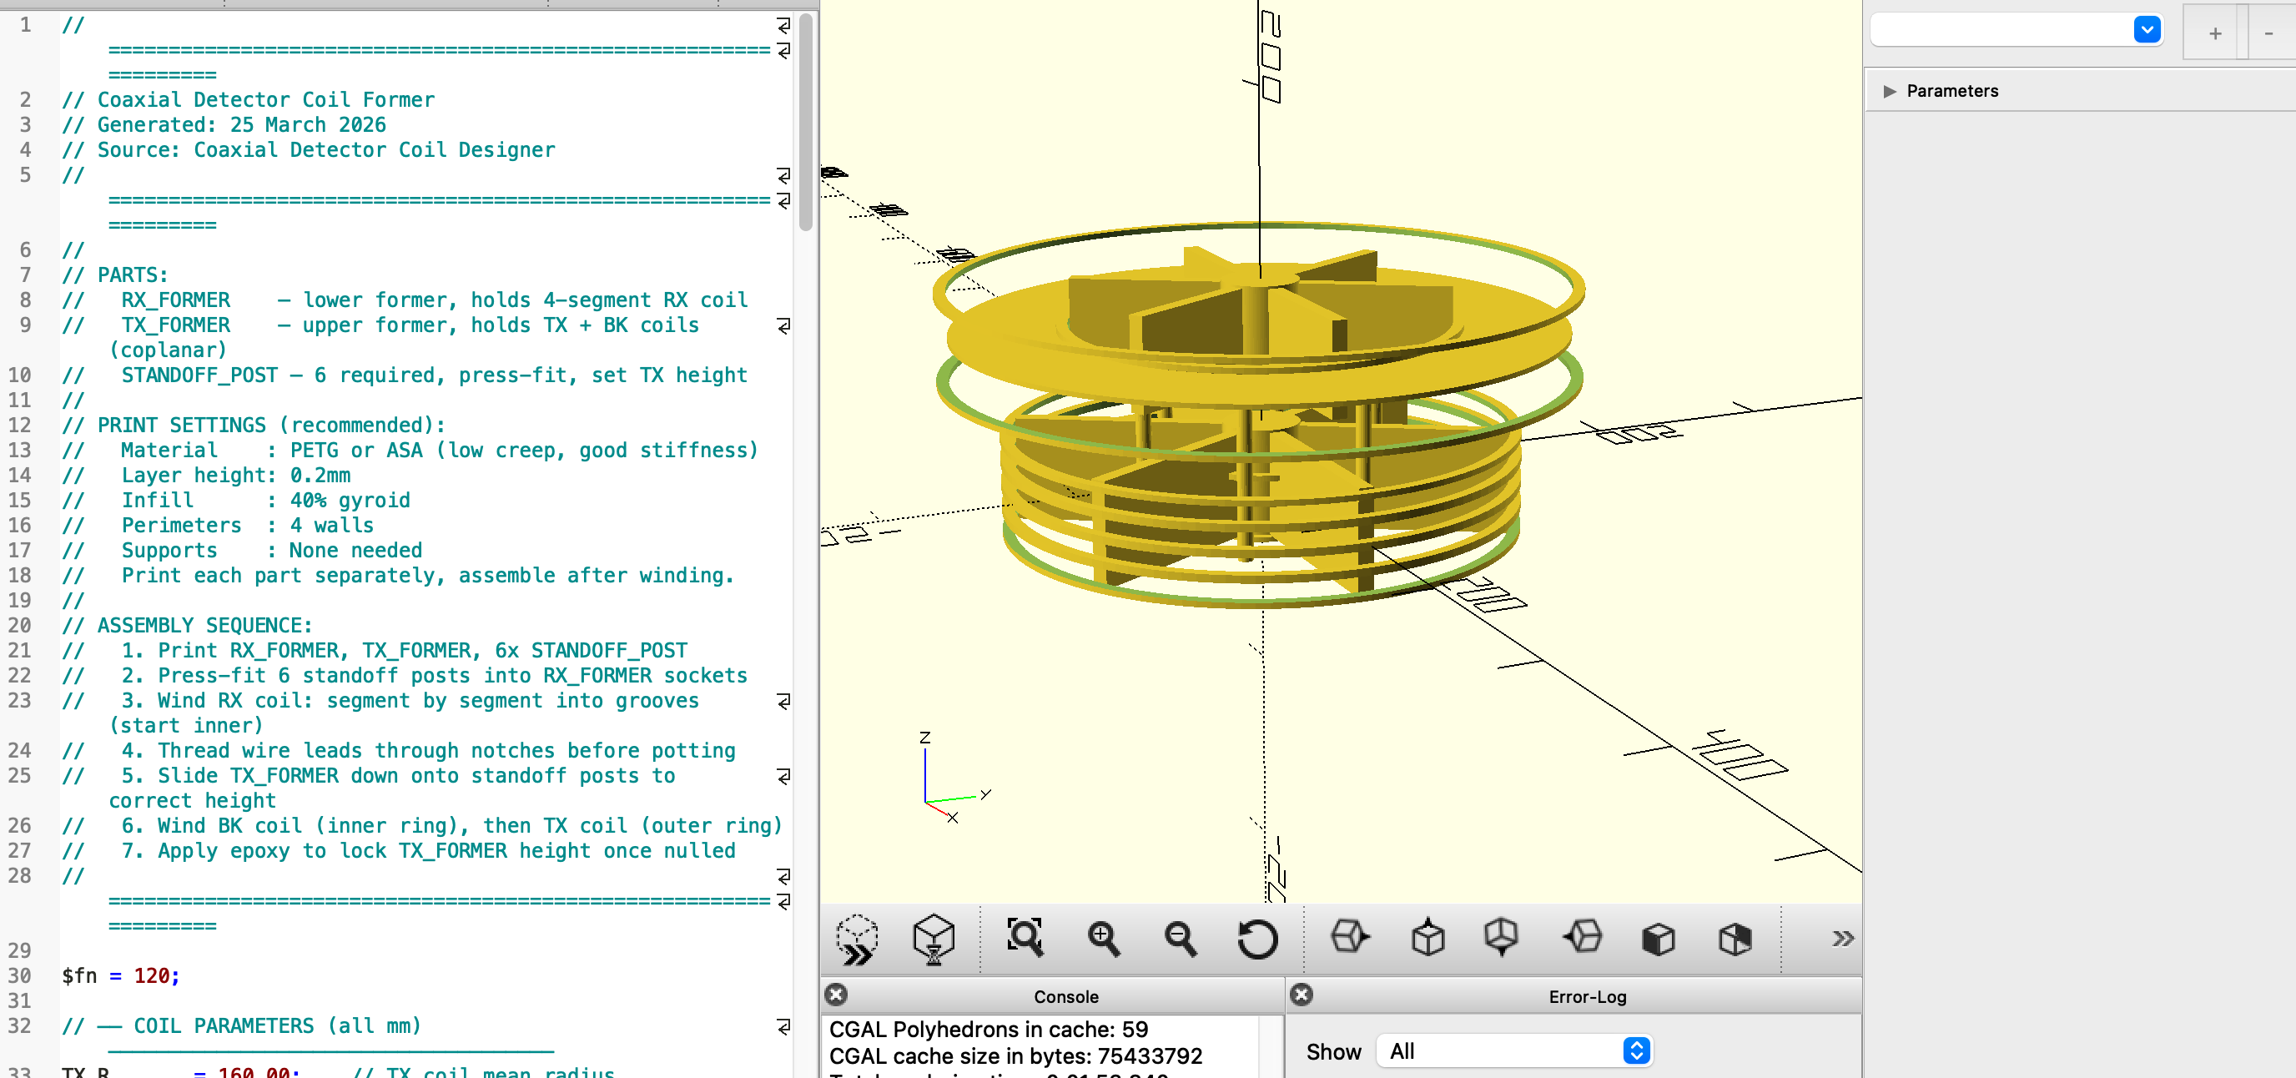Reset the 3D view rotation
This screenshot has width=2296, height=1078.
tap(1256, 939)
